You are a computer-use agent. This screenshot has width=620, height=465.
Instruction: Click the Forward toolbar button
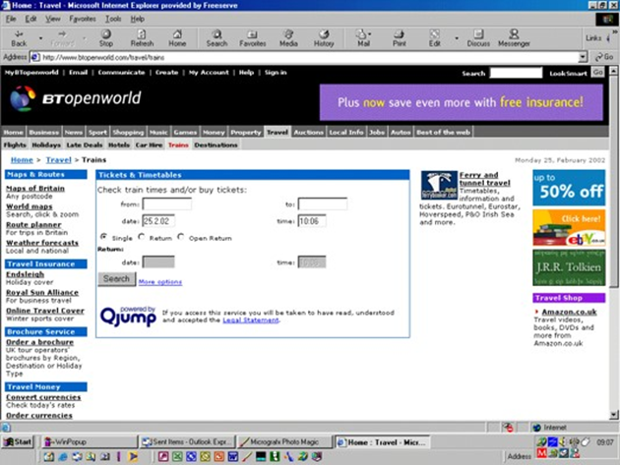(62, 38)
